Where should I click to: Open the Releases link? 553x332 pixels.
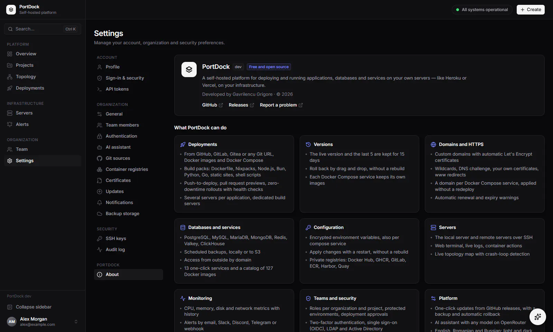(241, 105)
